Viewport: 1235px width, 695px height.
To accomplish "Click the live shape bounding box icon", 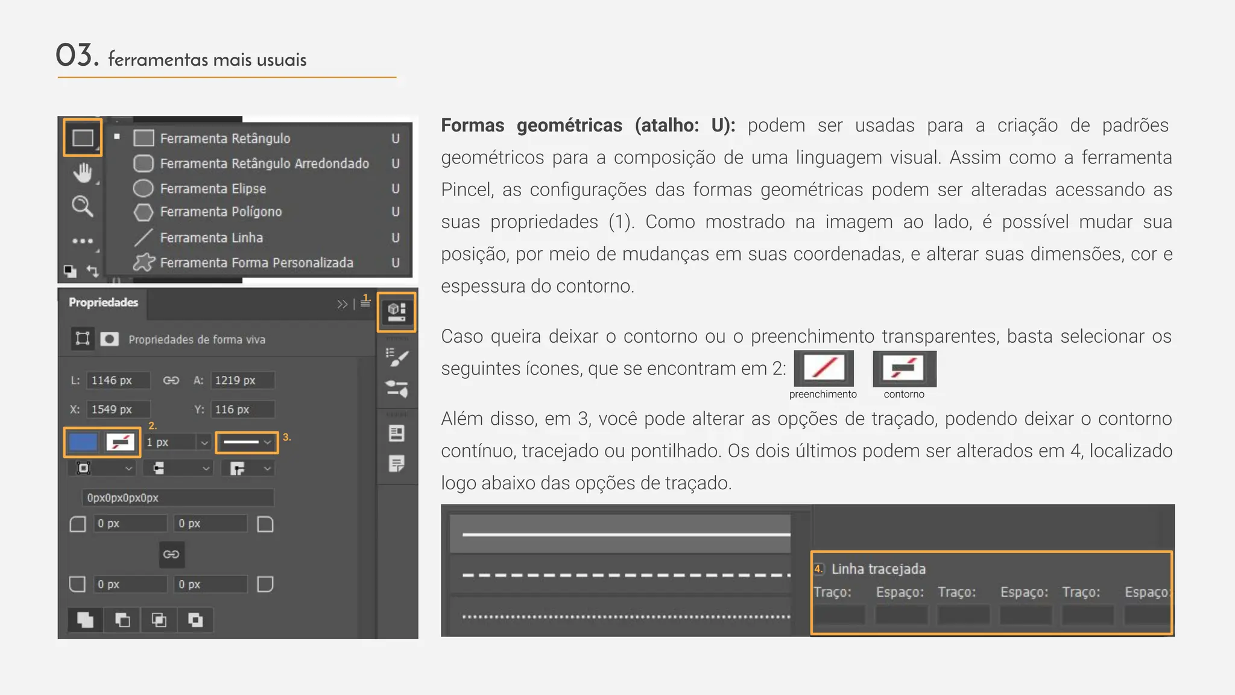I will 83,338.
